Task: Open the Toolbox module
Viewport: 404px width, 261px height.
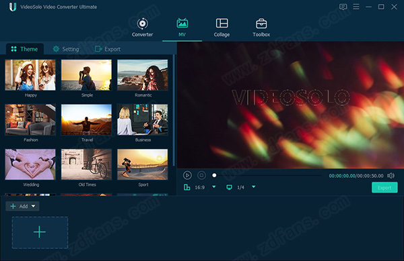Action: [x=261, y=28]
